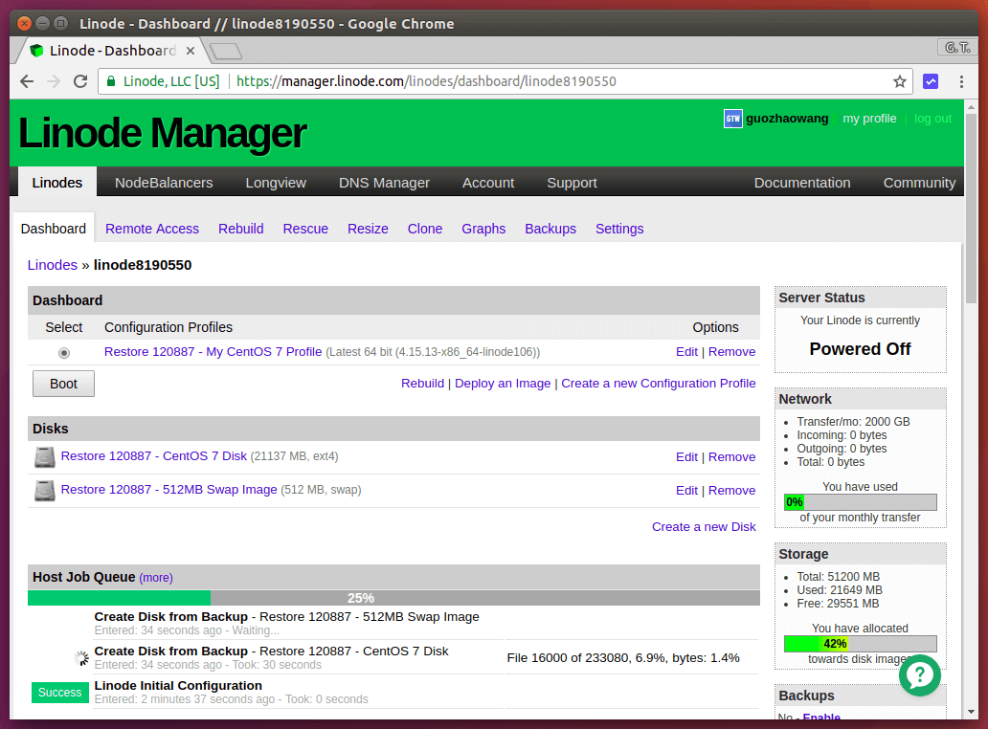Click the purple extension icon in the toolbar
Image resolution: width=988 pixels, height=729 pixels.
tap(931, 81)
